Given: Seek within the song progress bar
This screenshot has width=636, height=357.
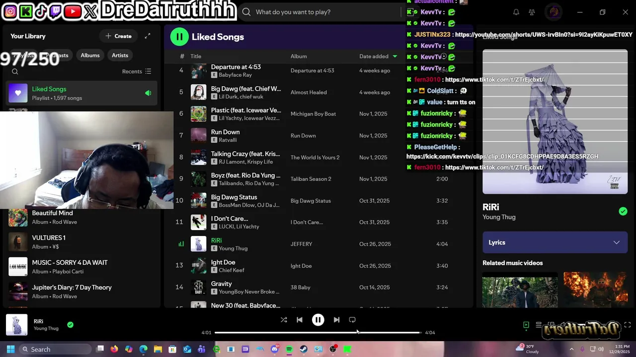Looking at the screenshot, I should tap(318, 332).
